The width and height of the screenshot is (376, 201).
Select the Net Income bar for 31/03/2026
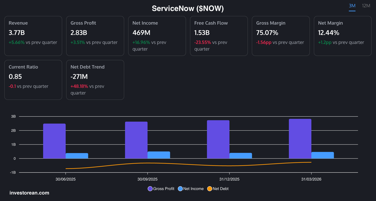pyautogui.click(x=323, y=155)
